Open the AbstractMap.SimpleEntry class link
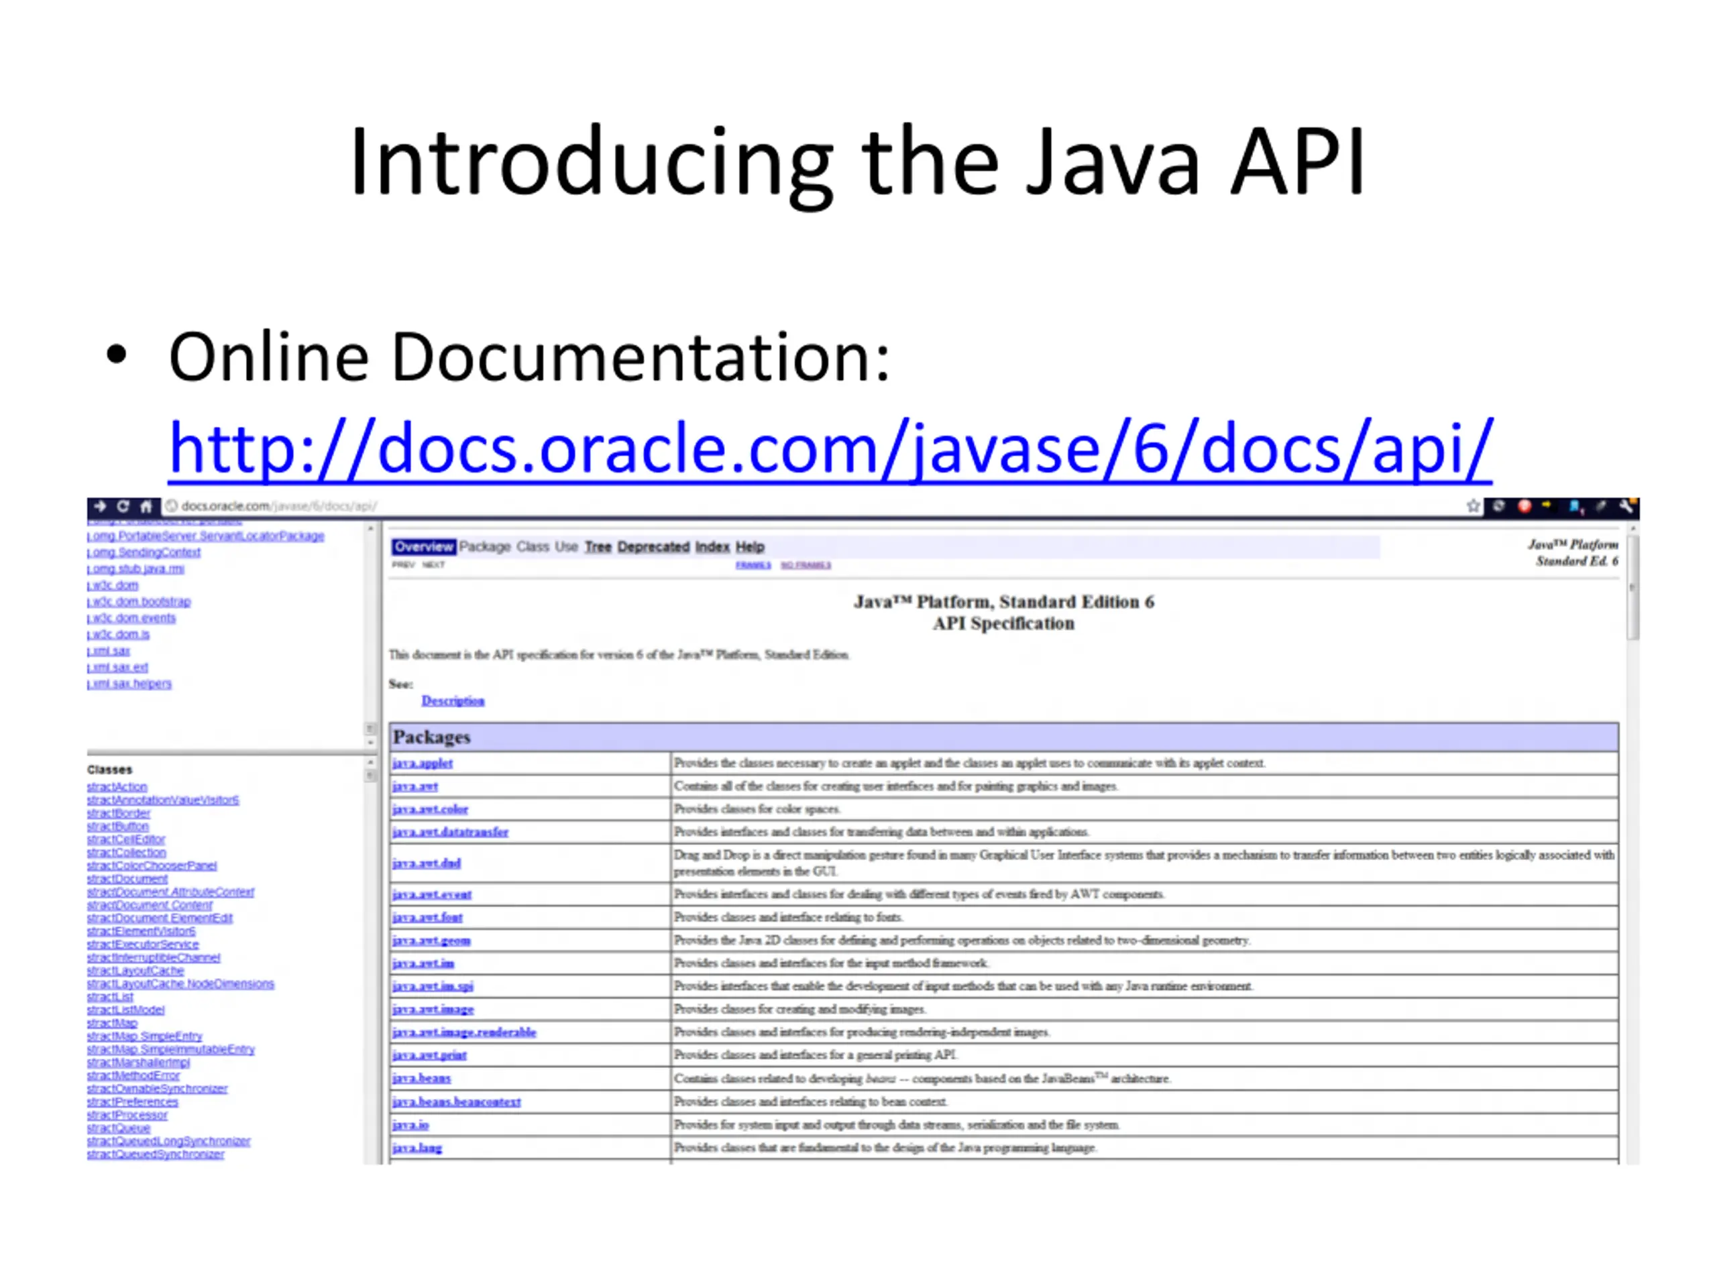 (x=144, y=1036)
